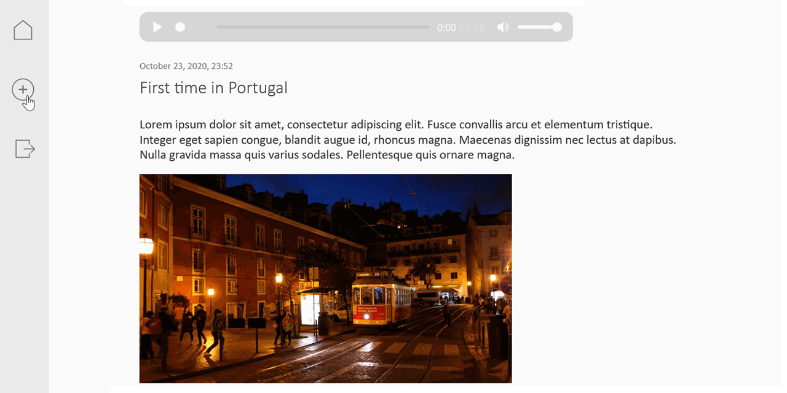787x393 pixels.
Task: Click the volume slider track
Action: point(539,27)
